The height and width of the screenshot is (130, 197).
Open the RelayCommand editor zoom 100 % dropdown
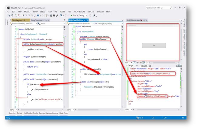coord(13,110)
